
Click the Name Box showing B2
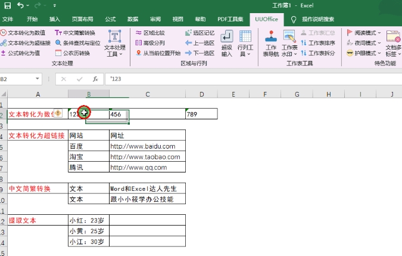click(17, 79)
